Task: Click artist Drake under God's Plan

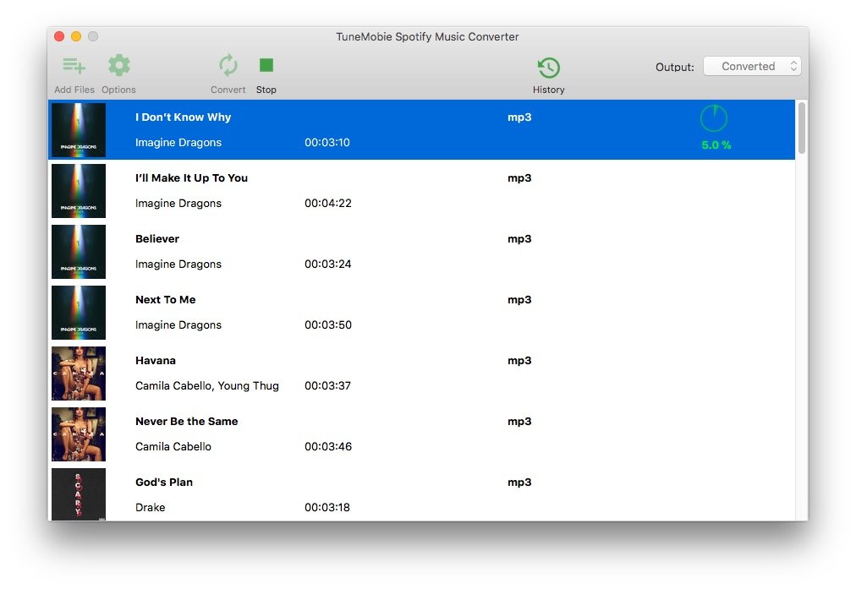Action: click(x=150, y=507)
